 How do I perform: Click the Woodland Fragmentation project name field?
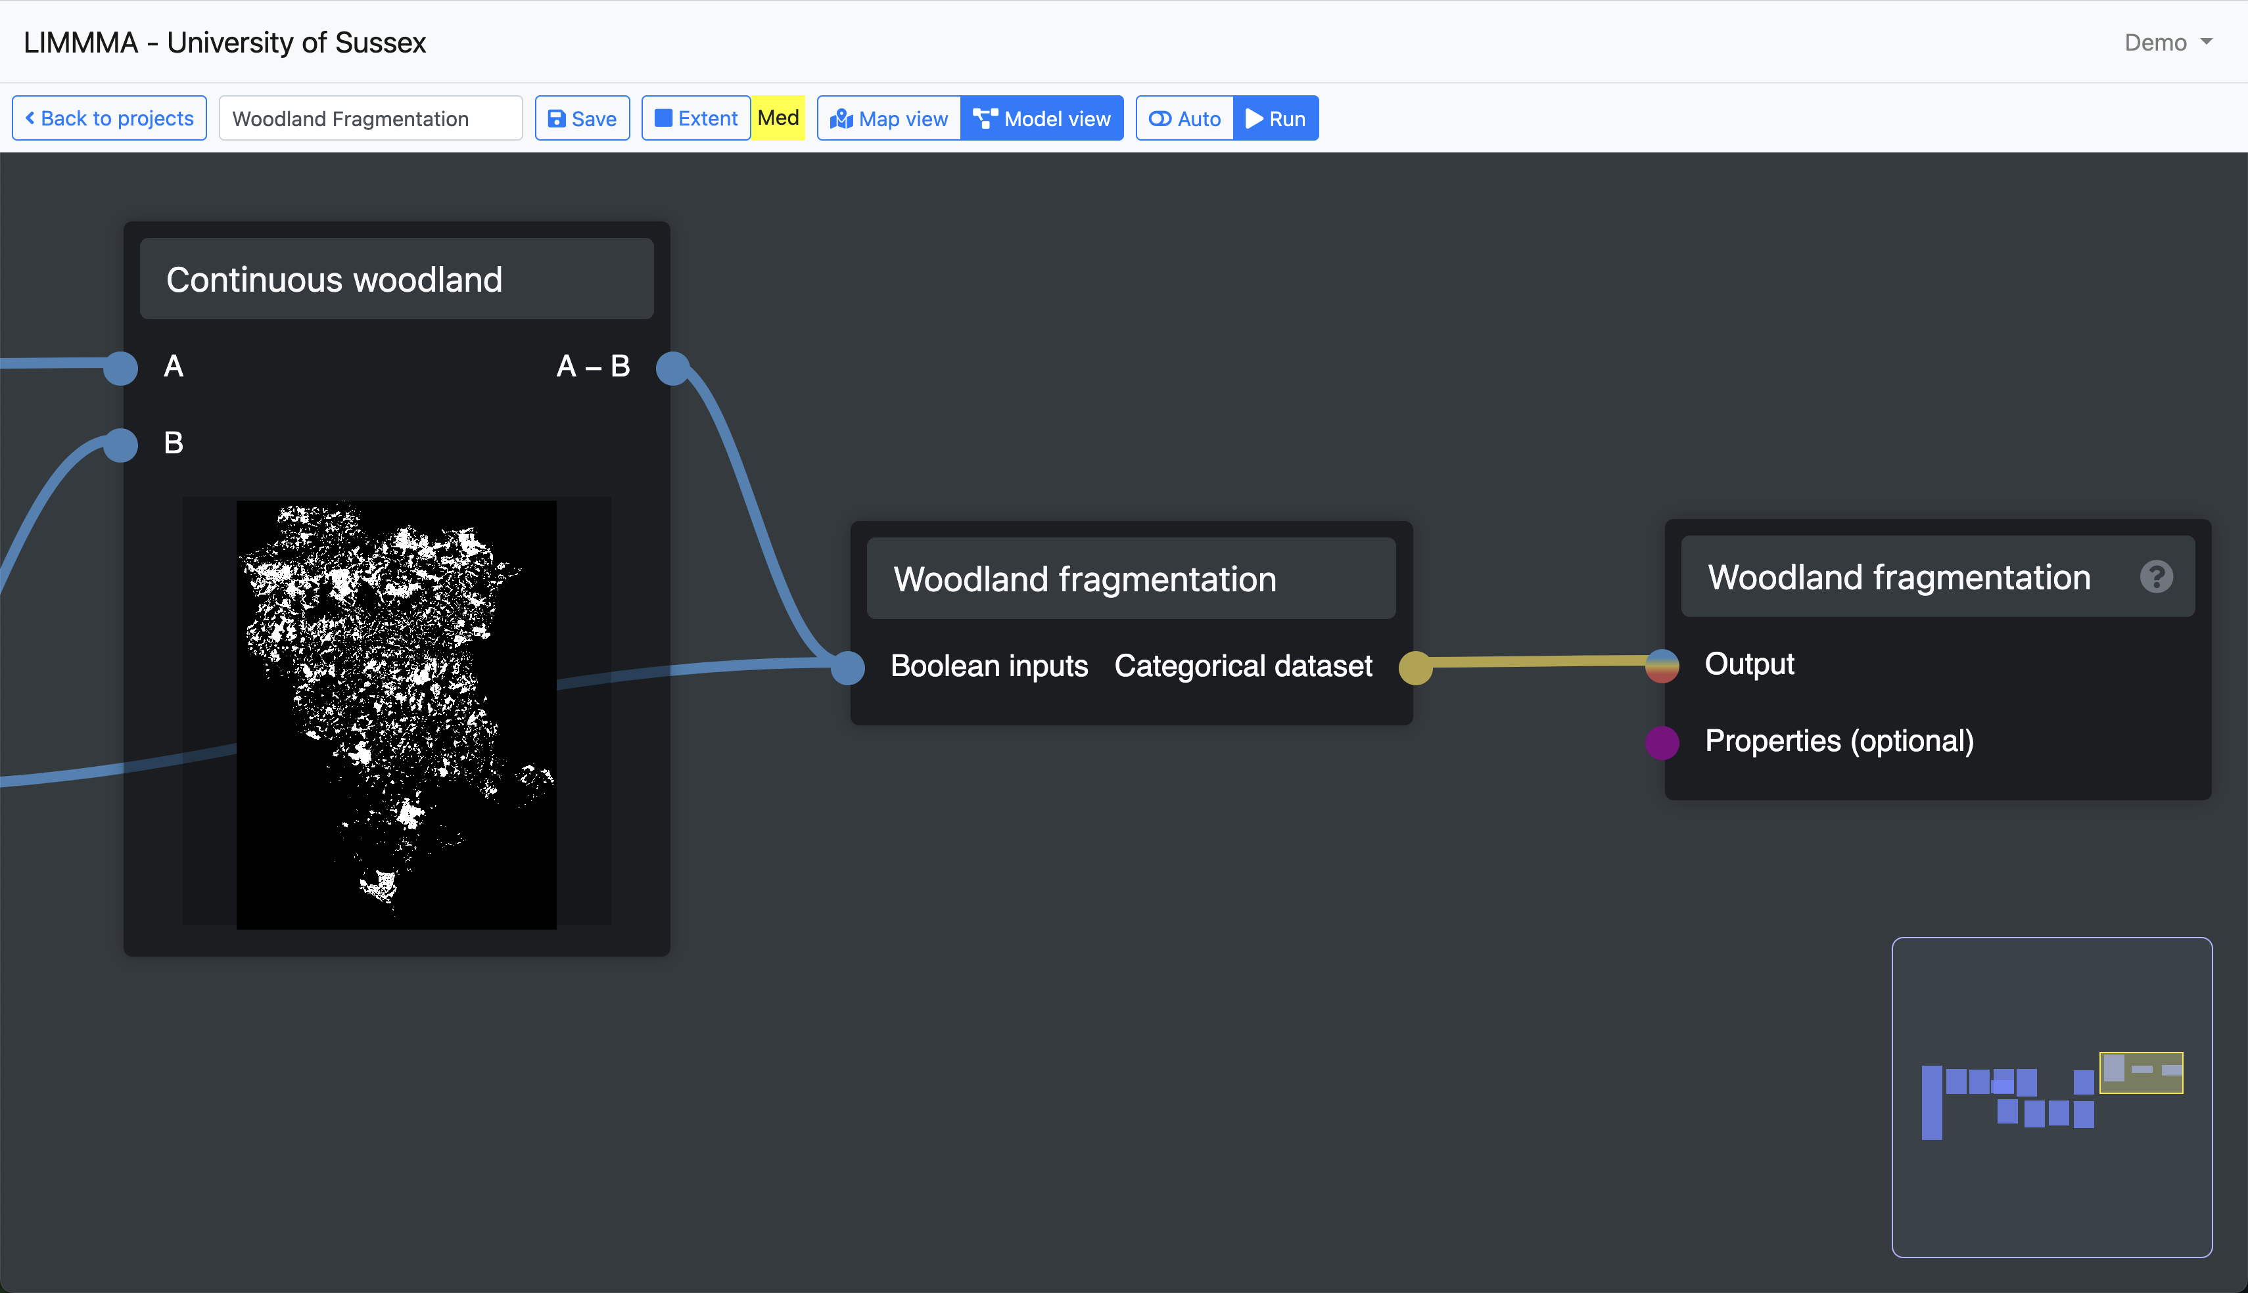370,118
